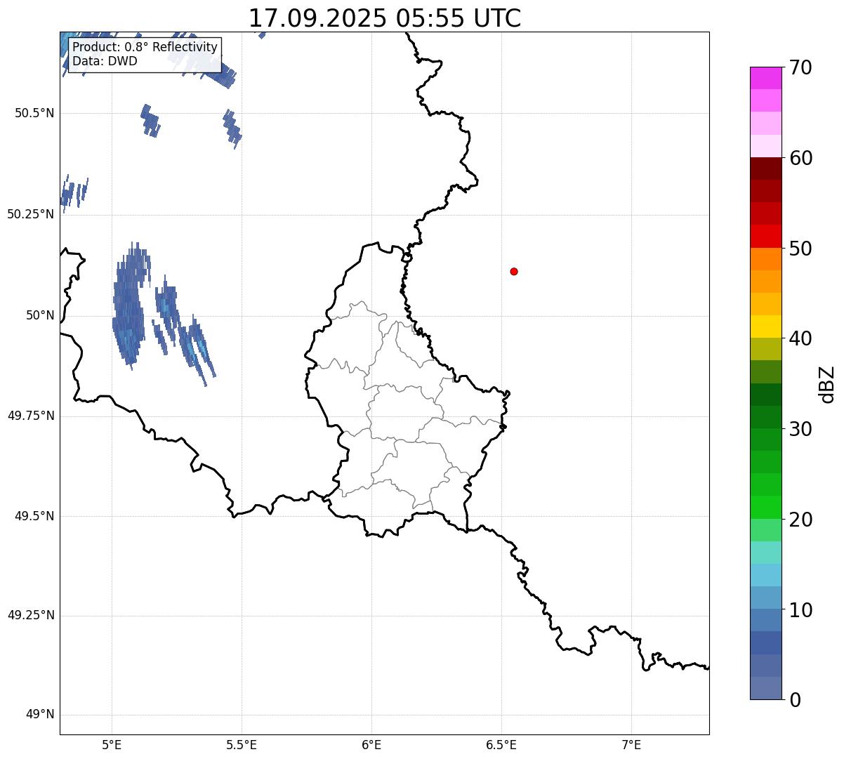This screenshot has width=844, height=759.
Task: Click the colorbar tick label 30
Action: (800, 429)
